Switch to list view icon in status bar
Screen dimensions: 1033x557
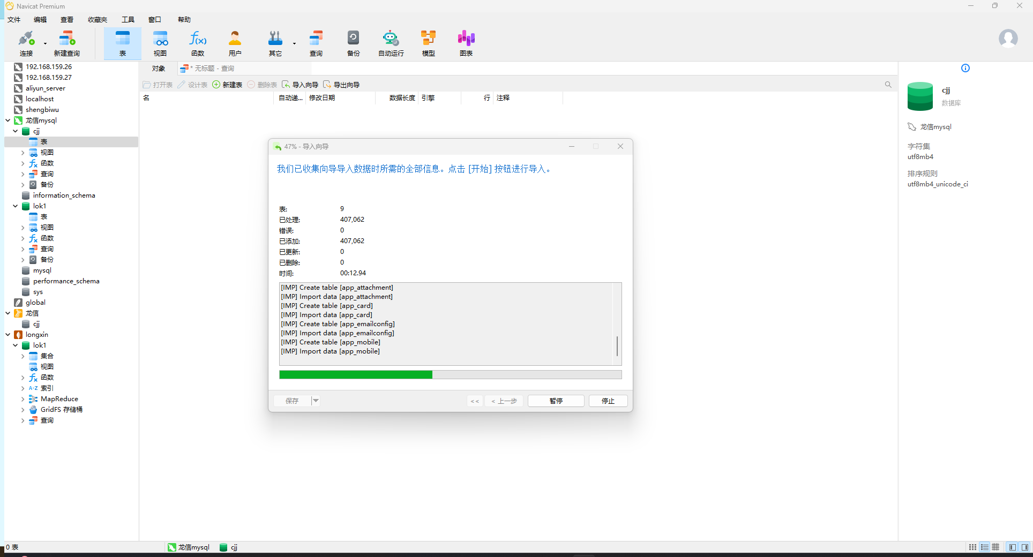click(972, 547)
